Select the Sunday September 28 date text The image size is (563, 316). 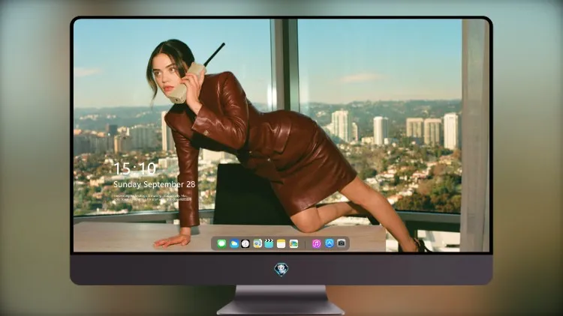click(x=155, y=184)
